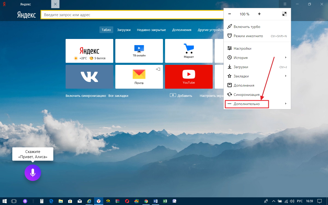The width and height of the screenshot is (328, 205).
Task: Open Mail app from taskbar
Action: pyautogui.click(x=80, y=201)
